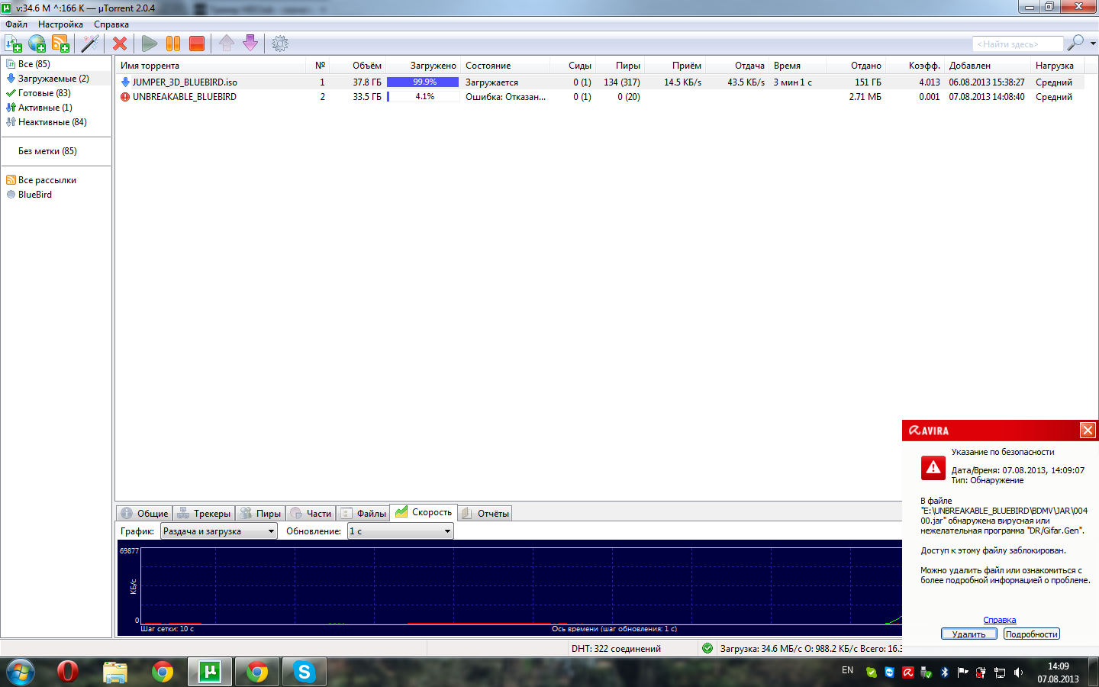The image size is (1099, 687).
Task: Click the red error icon of UNBREAKABLE_BLUEBIRD
Action: pyautogui.click(x=125, y=97)
